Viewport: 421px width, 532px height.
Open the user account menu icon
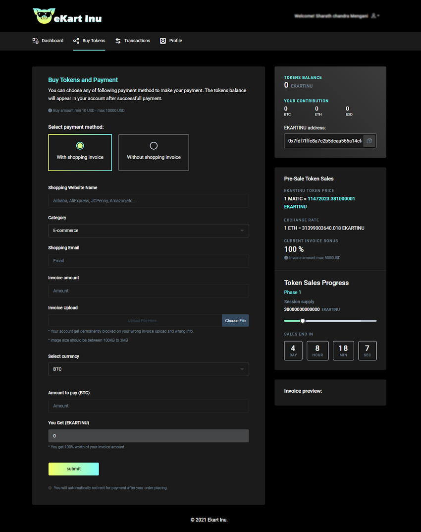click(375, 15)
